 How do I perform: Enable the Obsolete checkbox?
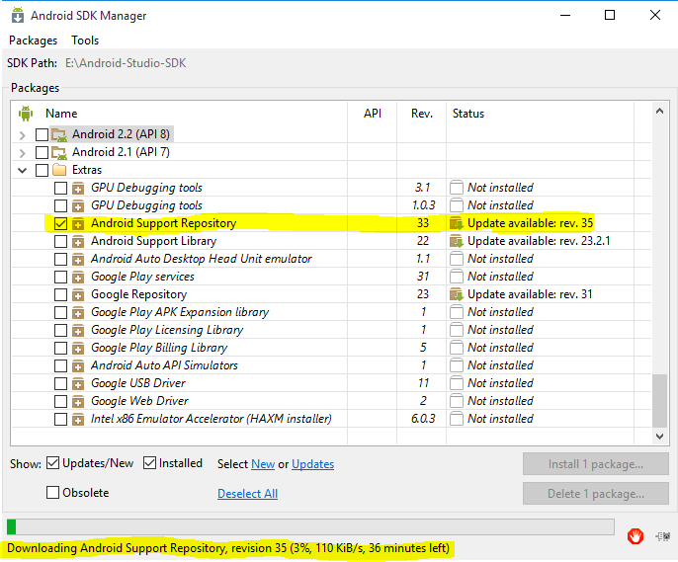tap(52, 493)
